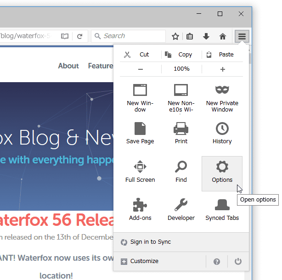Open the Developer tools submenu
This screenshot has height=280, width=282.
(181, 210)
